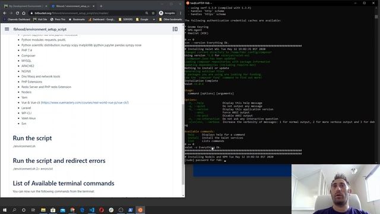Select the 'Yarn' list item
380x214 pixels.
[24, 97]
